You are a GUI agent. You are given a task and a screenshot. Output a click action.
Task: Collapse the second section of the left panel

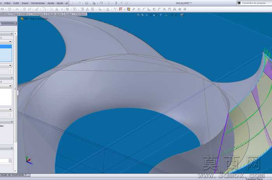pos(12,77)
